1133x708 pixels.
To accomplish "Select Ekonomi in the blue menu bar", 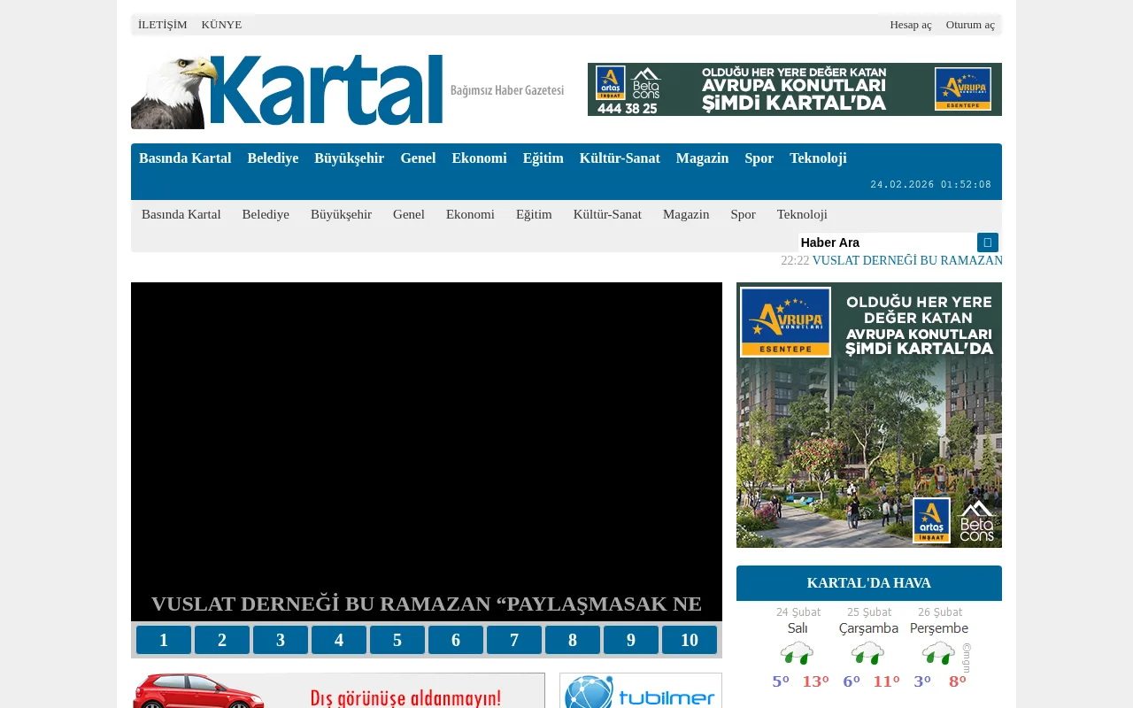I will [x=479, y=158].
